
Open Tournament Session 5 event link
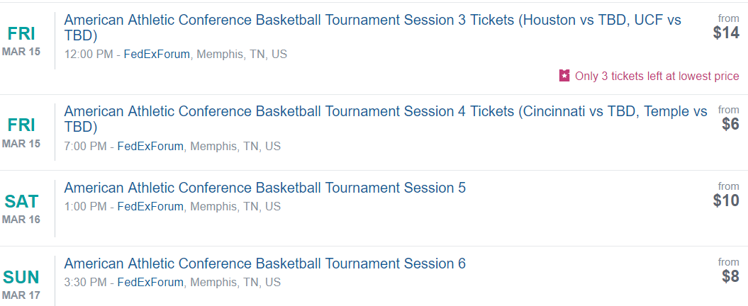click(264, 188)
